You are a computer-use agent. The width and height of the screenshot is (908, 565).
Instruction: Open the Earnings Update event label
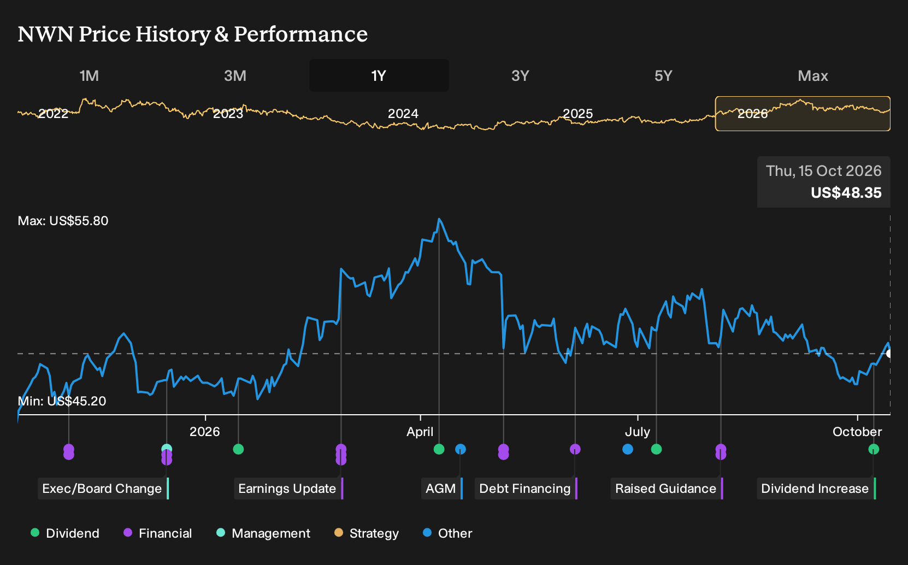tap(288, 489)
